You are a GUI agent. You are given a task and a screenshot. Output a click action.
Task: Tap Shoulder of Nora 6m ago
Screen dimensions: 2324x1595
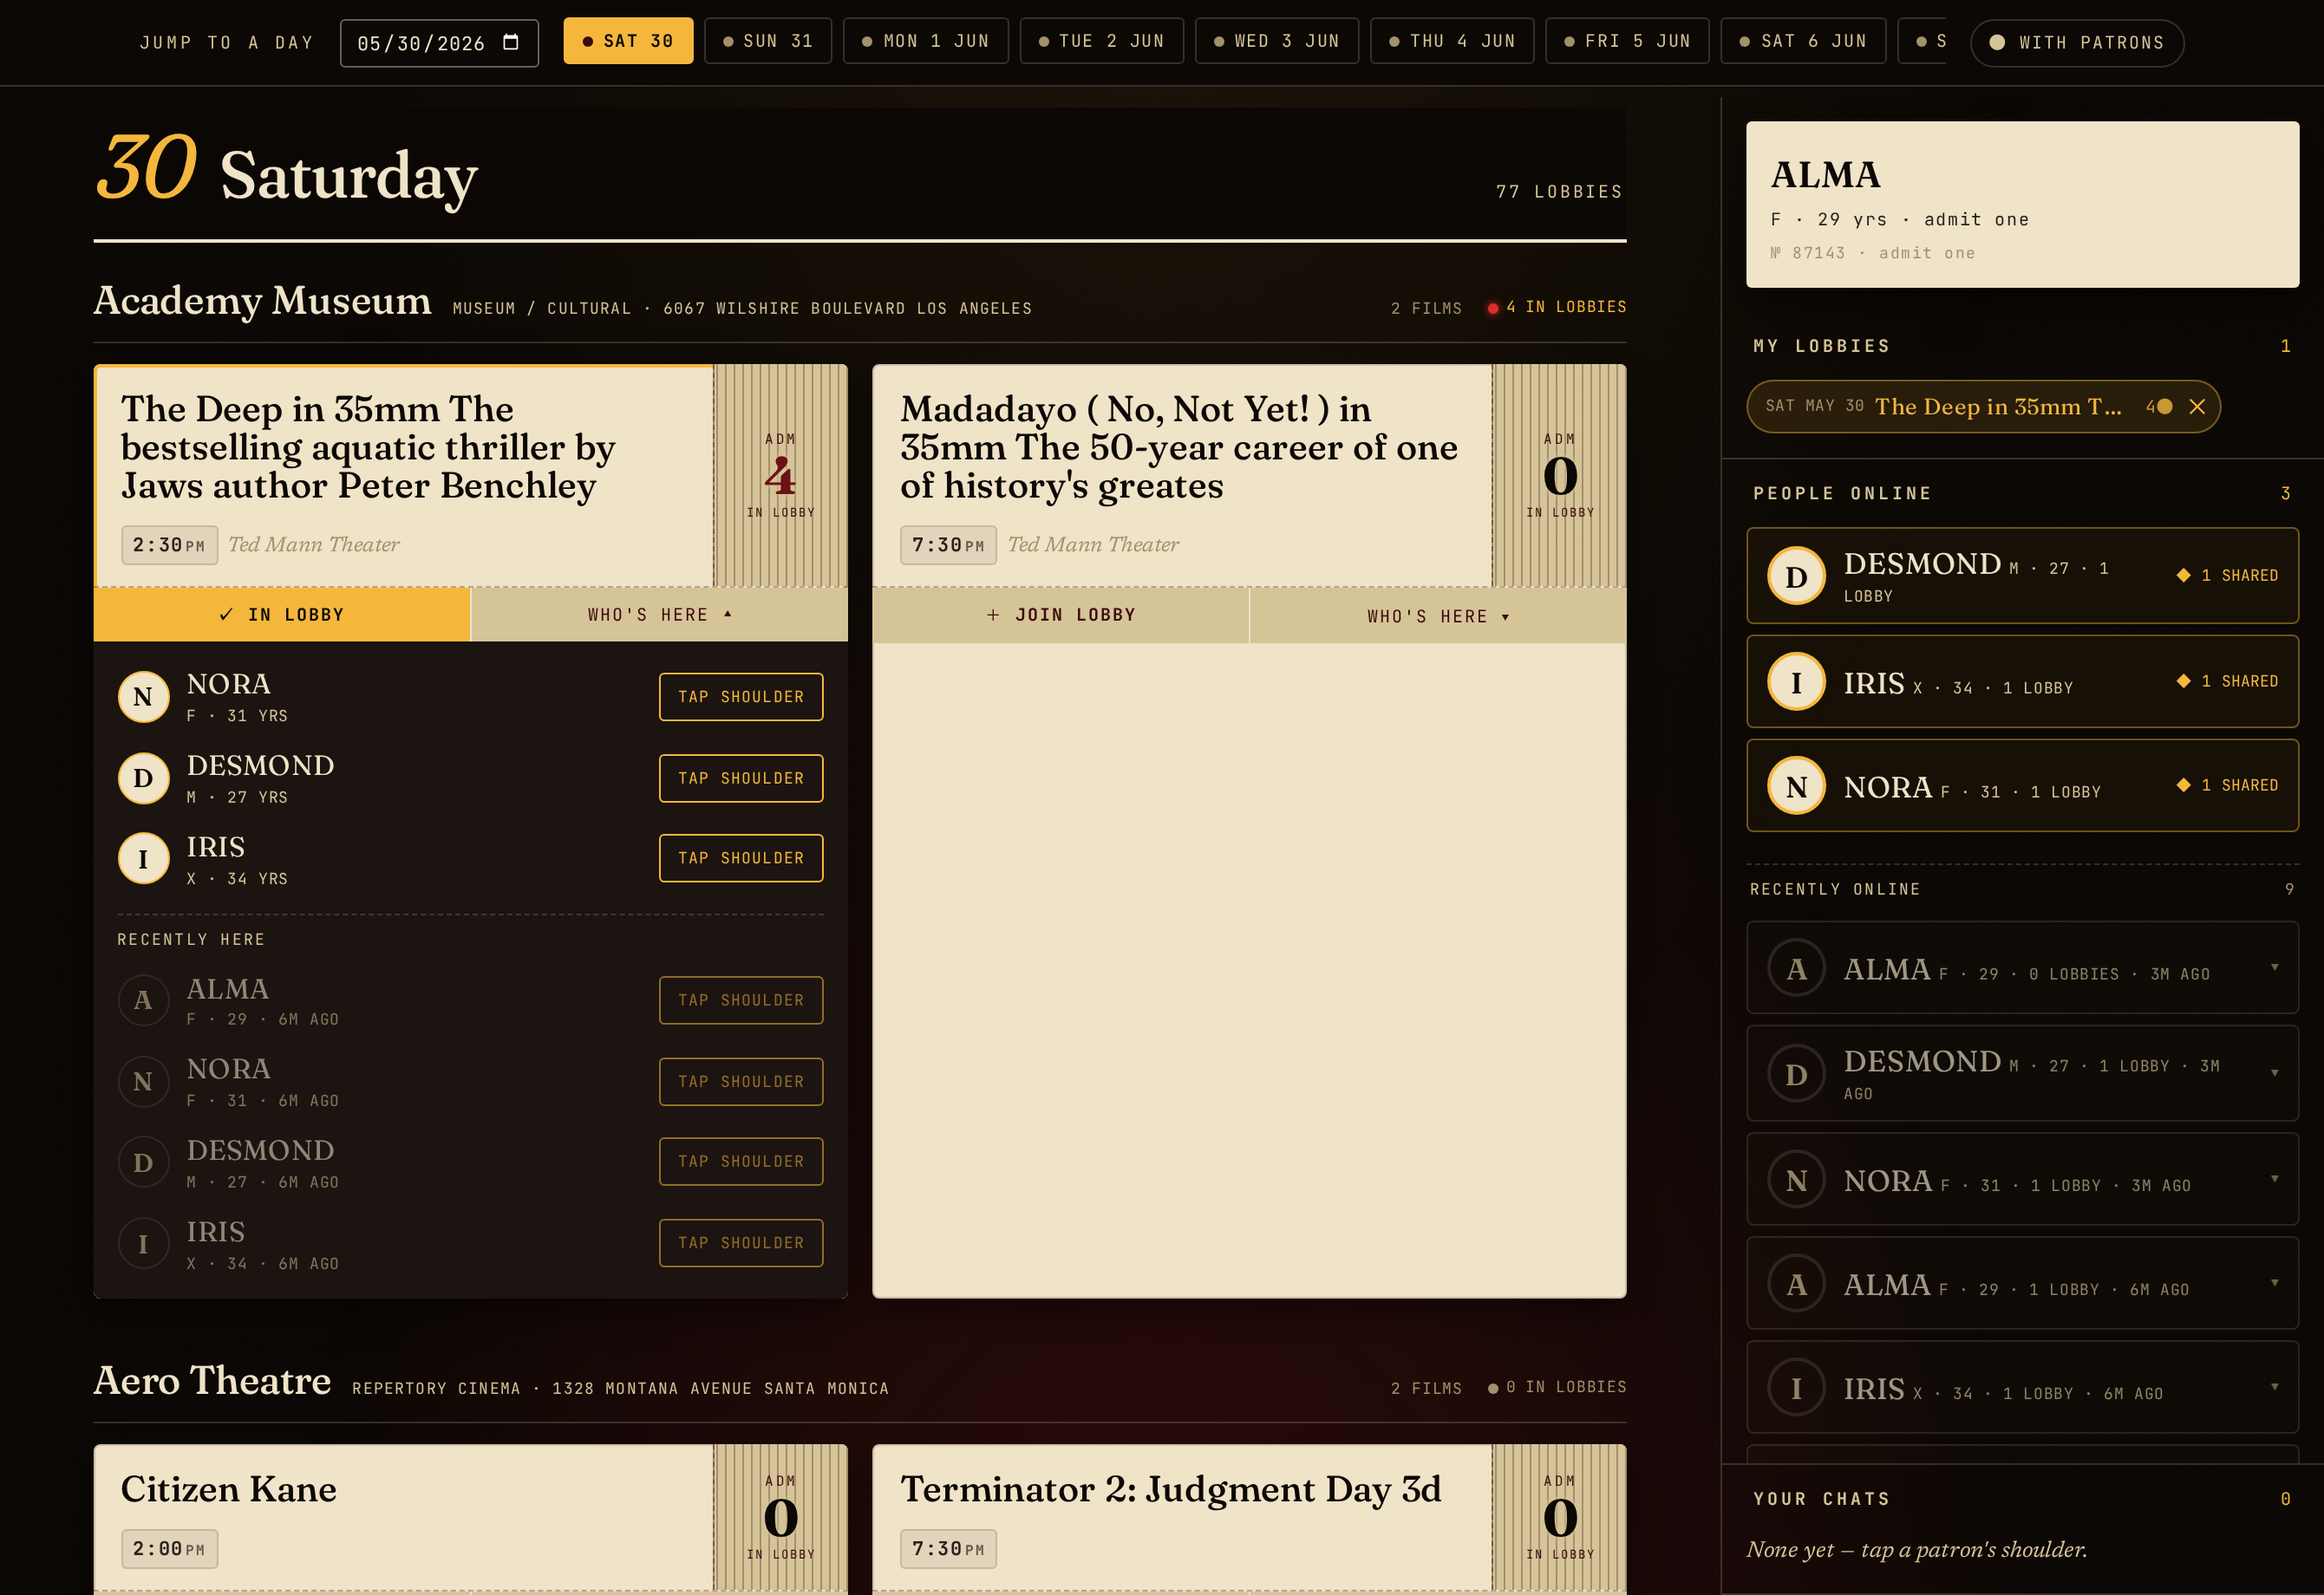pos(741,1083)
